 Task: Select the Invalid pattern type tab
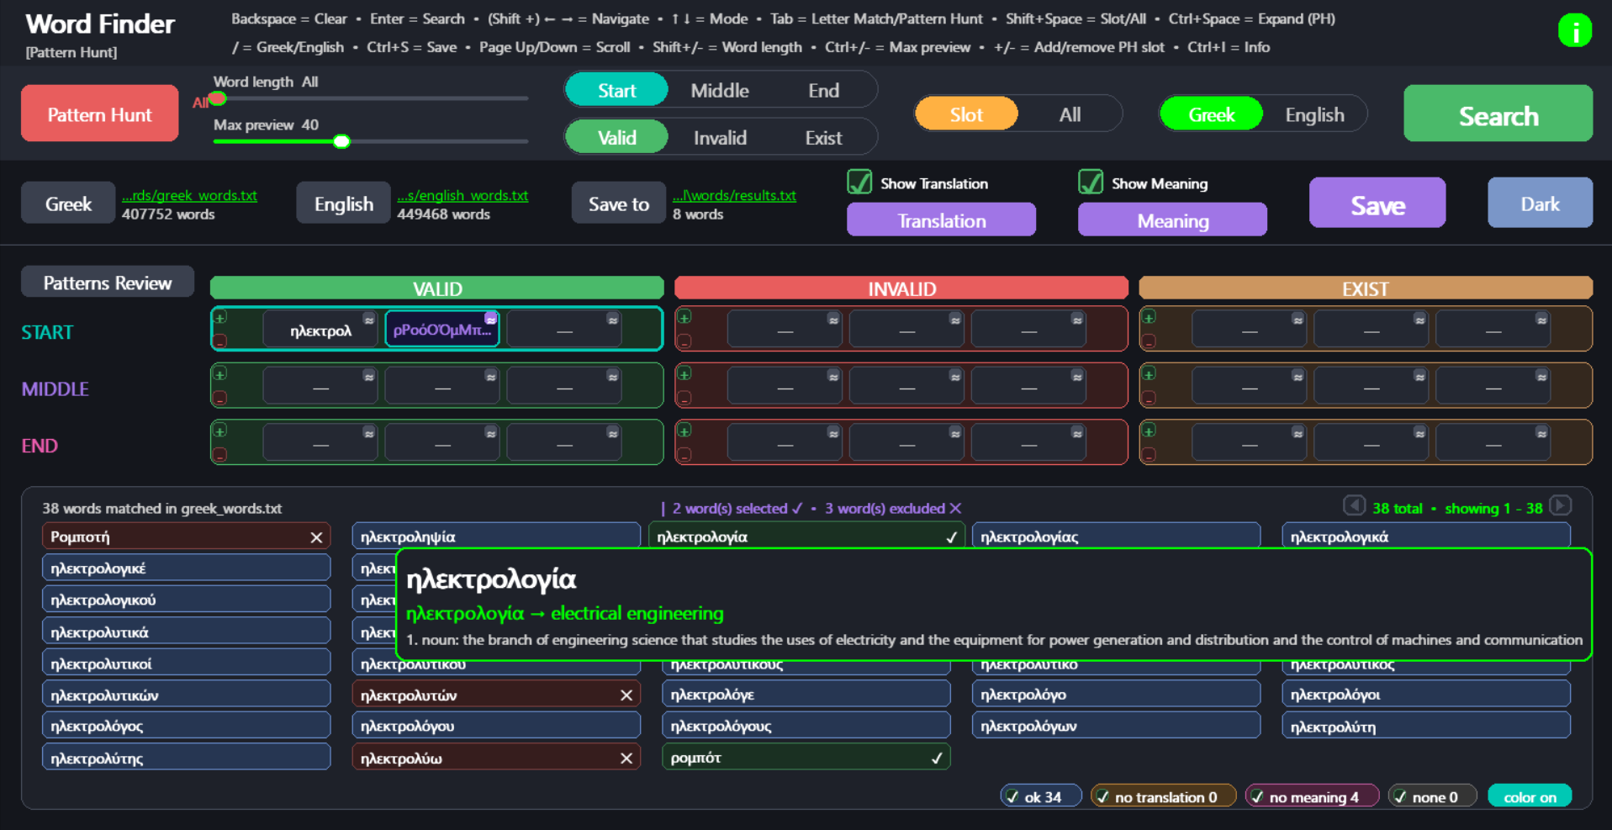point(720,137)
